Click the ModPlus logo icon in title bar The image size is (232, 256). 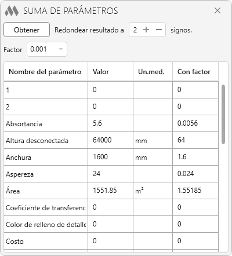[12, 11]
